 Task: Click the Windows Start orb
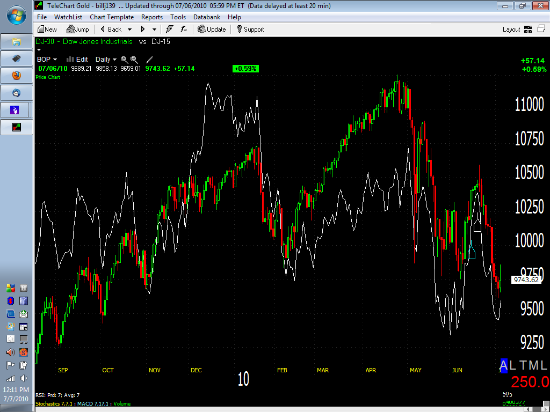coord(17,16)
